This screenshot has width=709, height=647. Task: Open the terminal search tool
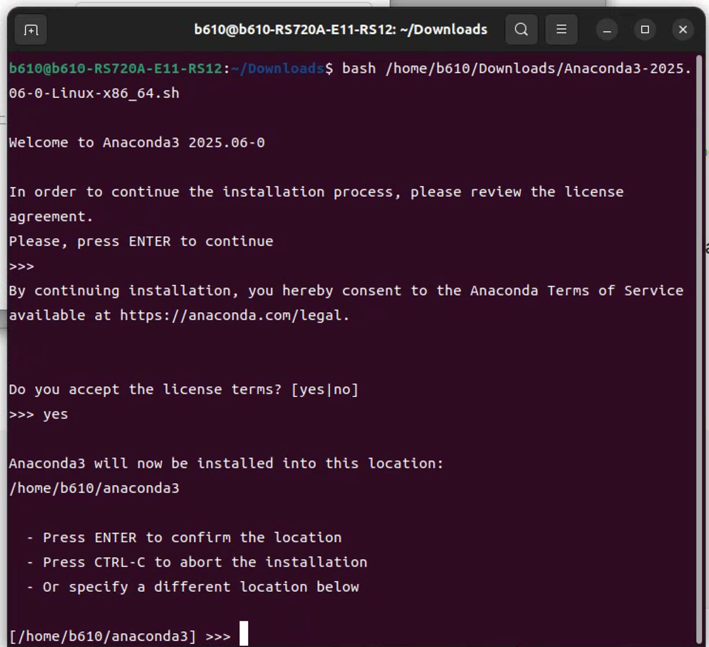click(522, 29)
